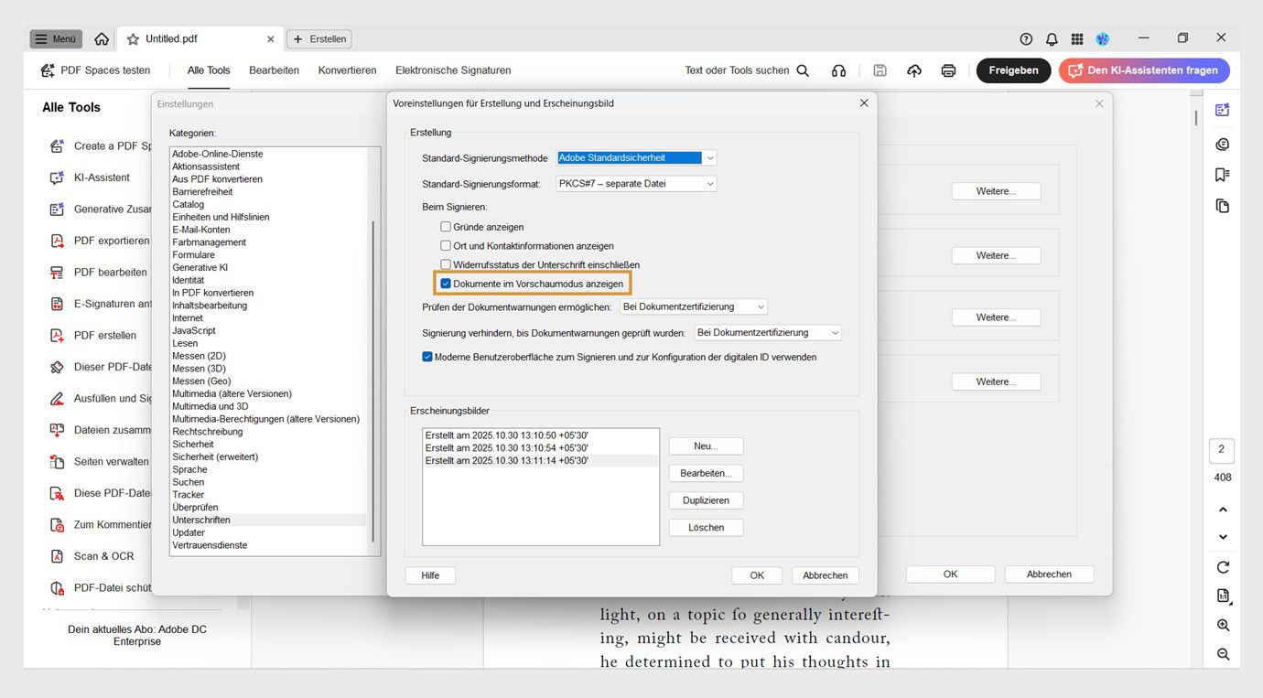
Task: Open the Standard-Signierungsformat dropdown
Action: coord(636,183)
